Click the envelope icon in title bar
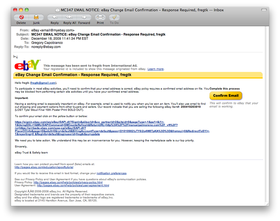This screenshot has width=280, height=221. click(58, 10)
